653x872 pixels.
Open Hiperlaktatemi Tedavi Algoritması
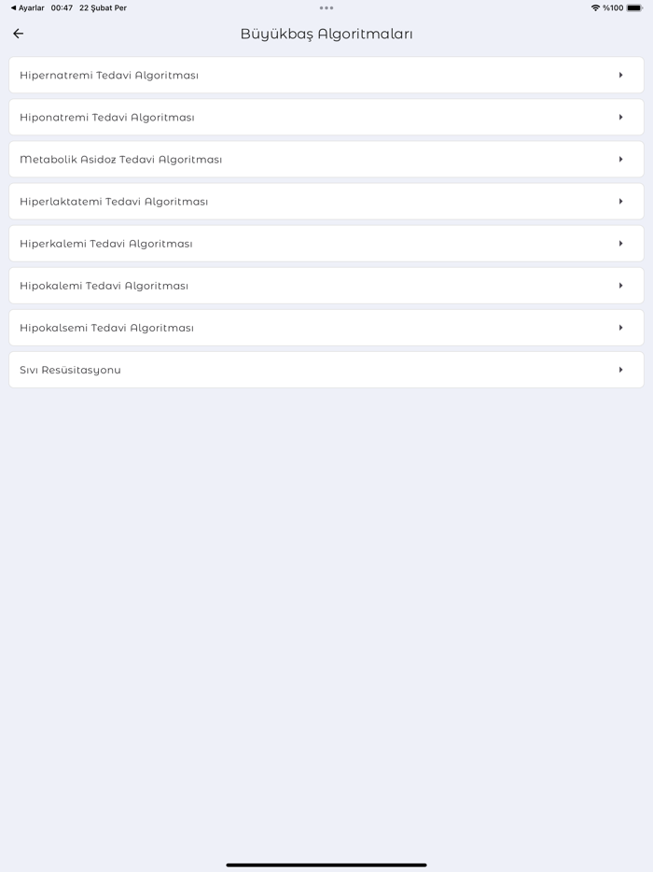coord(326,201)
